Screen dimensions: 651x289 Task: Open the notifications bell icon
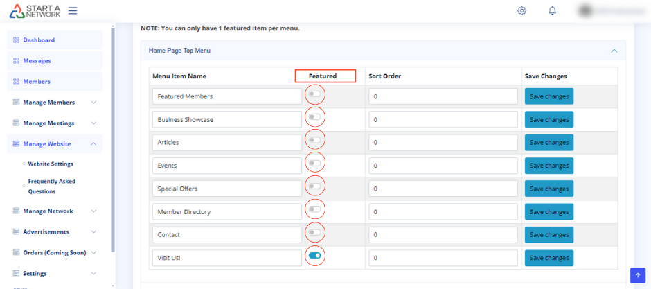(x=552, y=11)
